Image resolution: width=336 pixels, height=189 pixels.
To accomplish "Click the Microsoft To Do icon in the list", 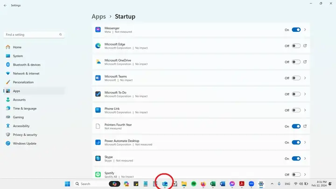I will tap(98, 94).
